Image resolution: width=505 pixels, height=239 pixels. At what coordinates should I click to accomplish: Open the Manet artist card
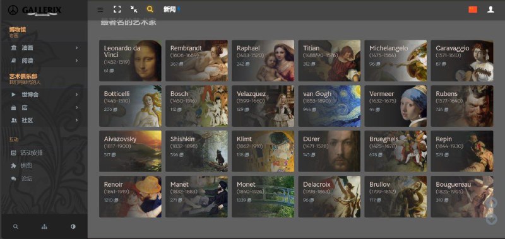[196, 197]
